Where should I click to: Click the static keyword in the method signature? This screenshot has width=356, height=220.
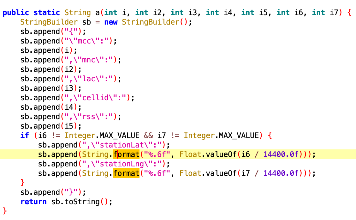(46, 13)
